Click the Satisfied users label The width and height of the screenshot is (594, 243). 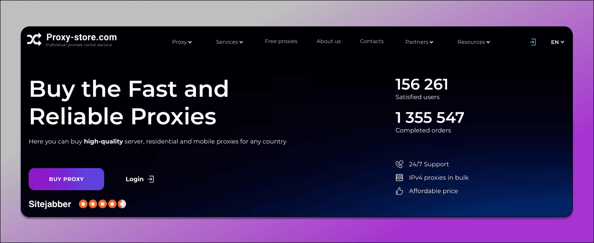tap(418, 97)
